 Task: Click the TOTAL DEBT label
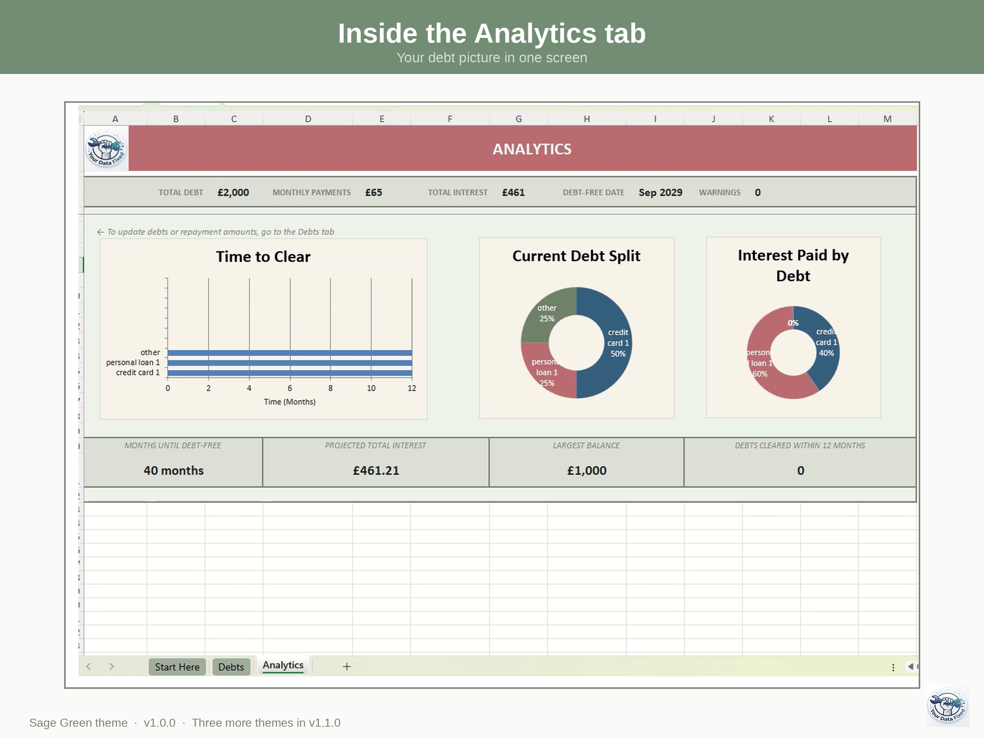(181, 192)
